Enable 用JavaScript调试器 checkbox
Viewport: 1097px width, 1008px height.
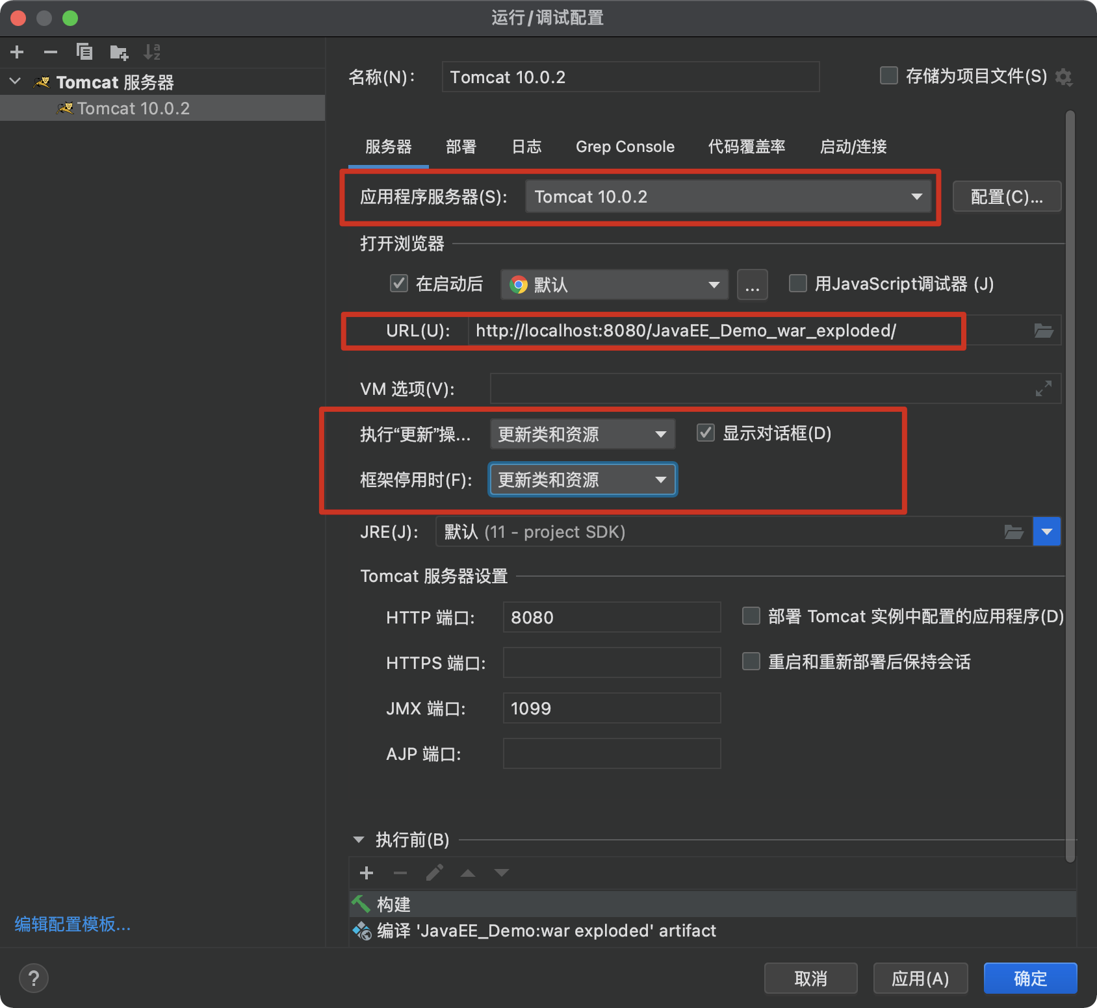[797, 283]
